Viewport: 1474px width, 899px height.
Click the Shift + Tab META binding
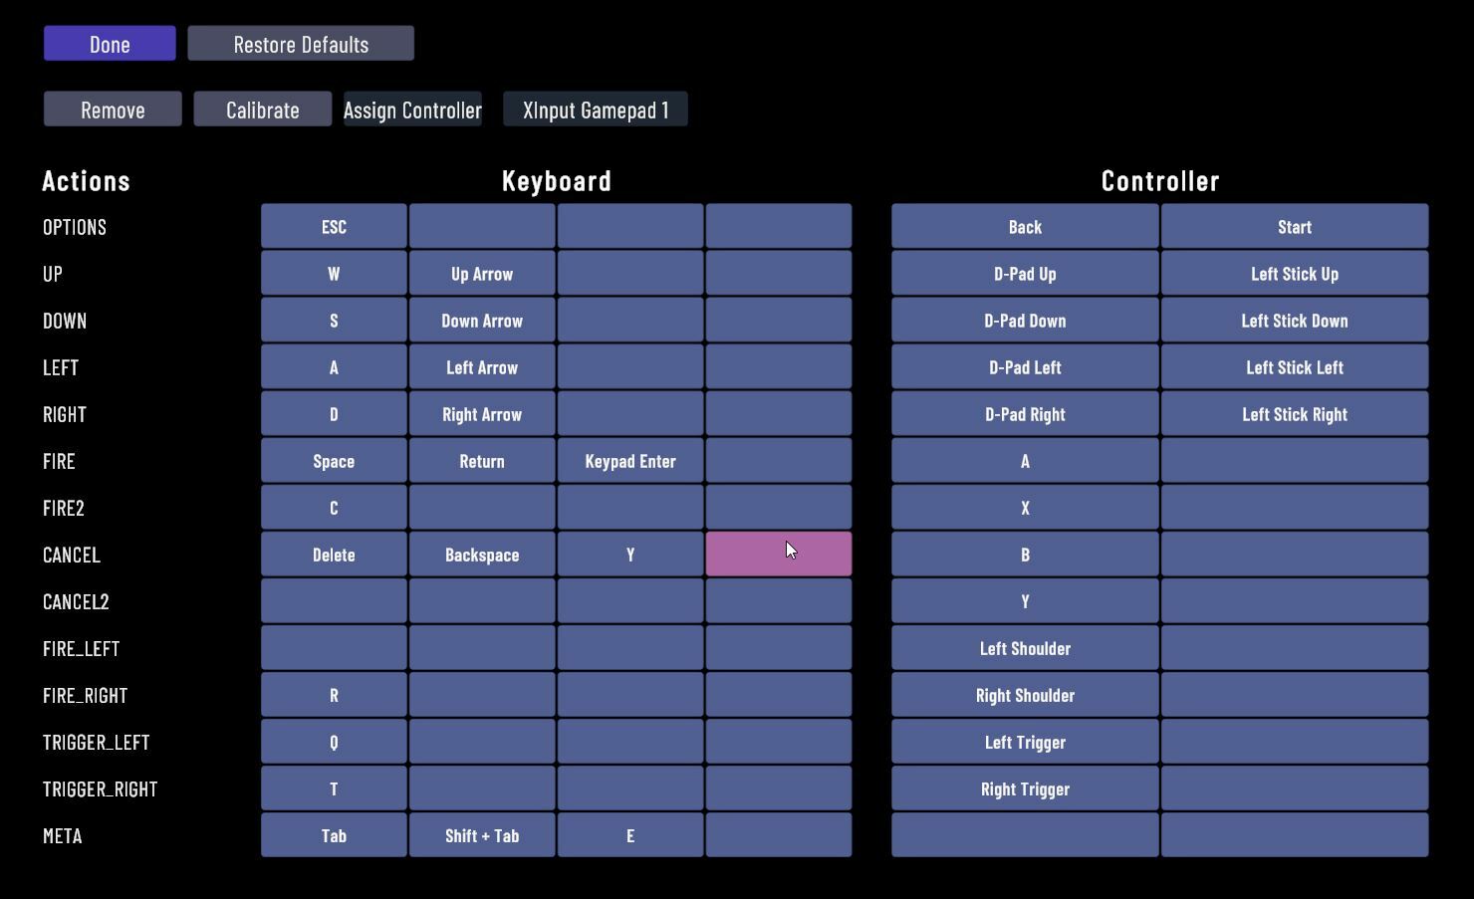482,835
